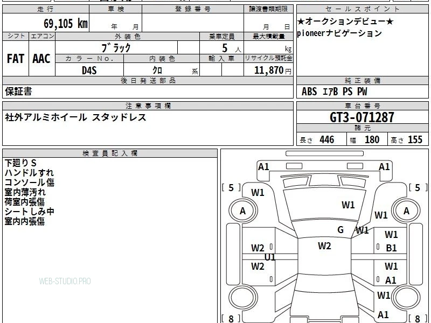431x323 pixels.
Task: Select the ★オークションデビュー★ sales point
Action: pyautogui.click(x=345, y=21)
